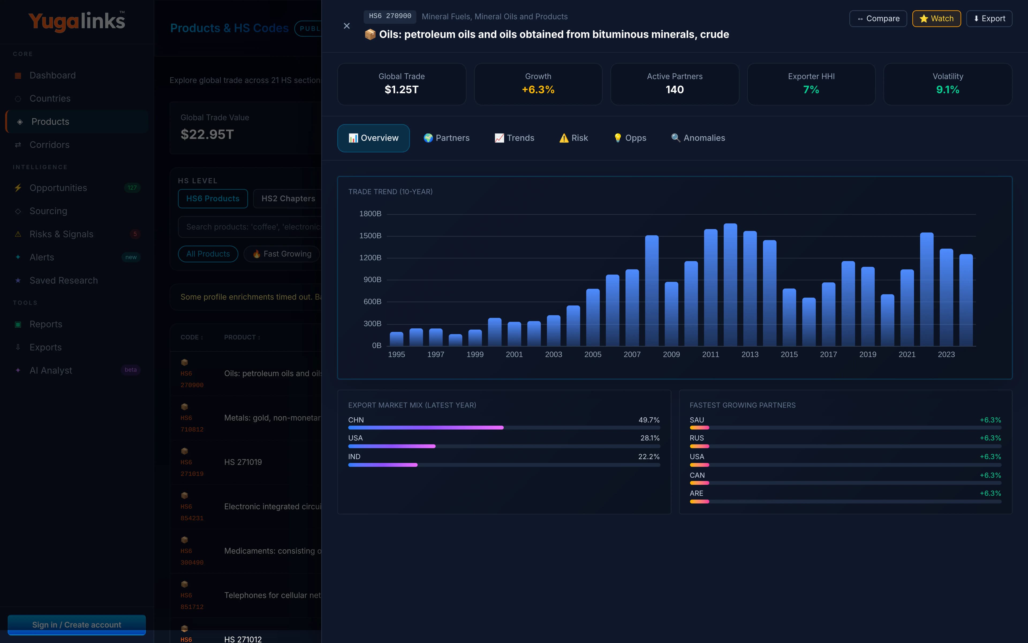Open the Risk tab

pos(573,138)
